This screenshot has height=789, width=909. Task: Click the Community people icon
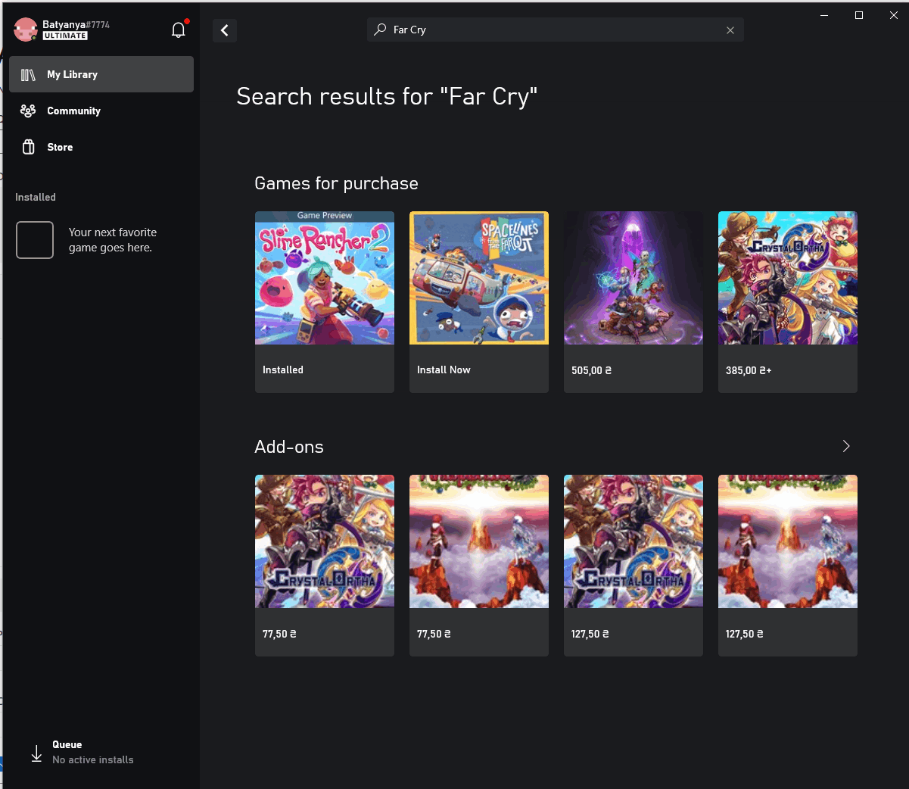pos(28,111)
